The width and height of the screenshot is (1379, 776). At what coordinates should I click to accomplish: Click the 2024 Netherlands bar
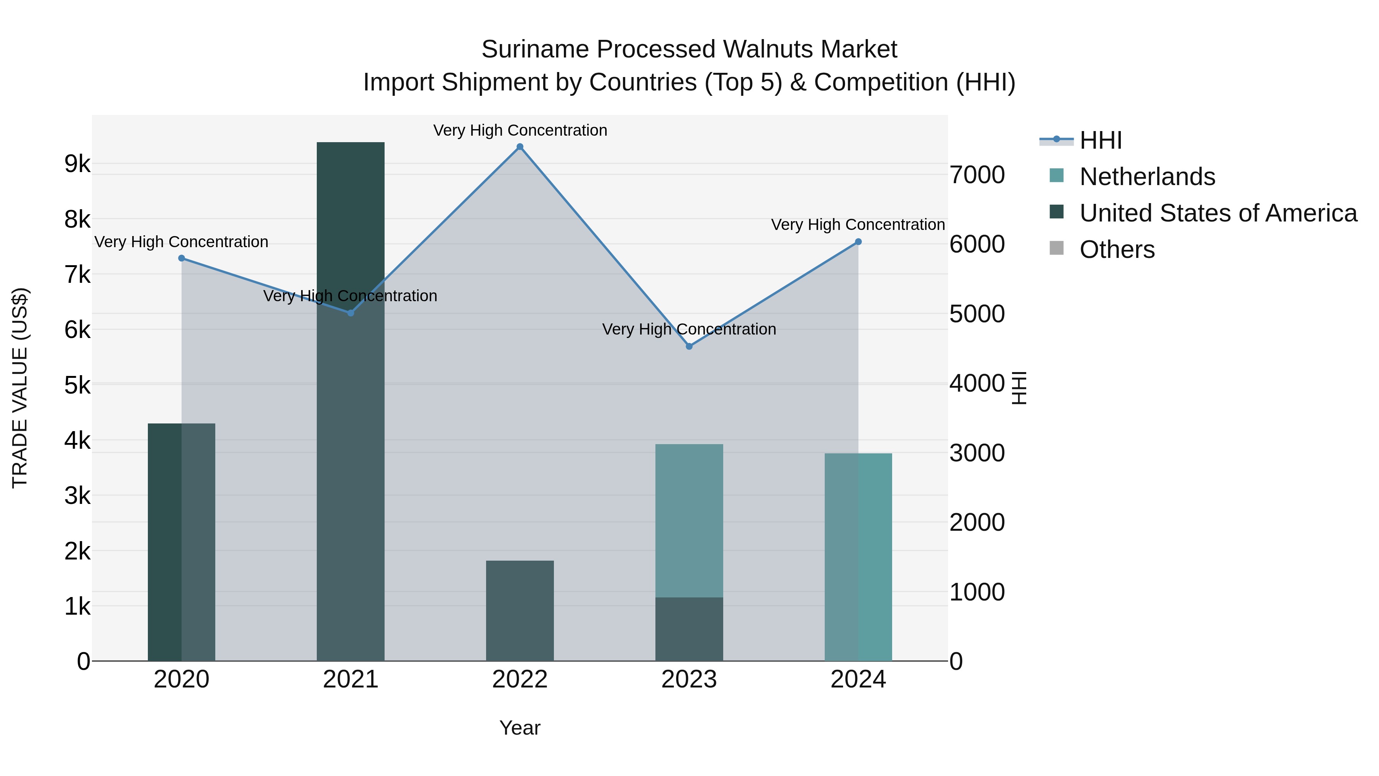pyautogui.click(x=858, y=557)
